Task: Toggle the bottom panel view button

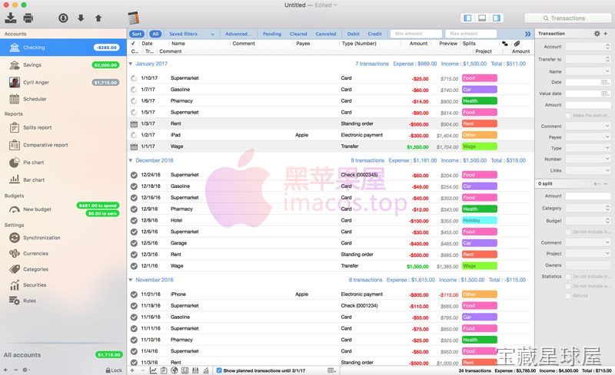Action: click(x=482, y=18)
